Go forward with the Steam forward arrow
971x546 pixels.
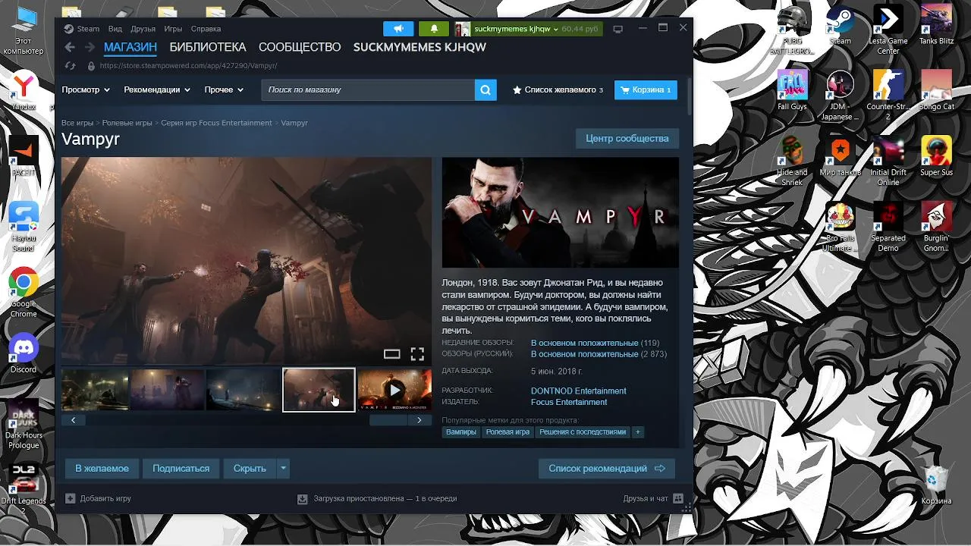click(x=90, y=47)
